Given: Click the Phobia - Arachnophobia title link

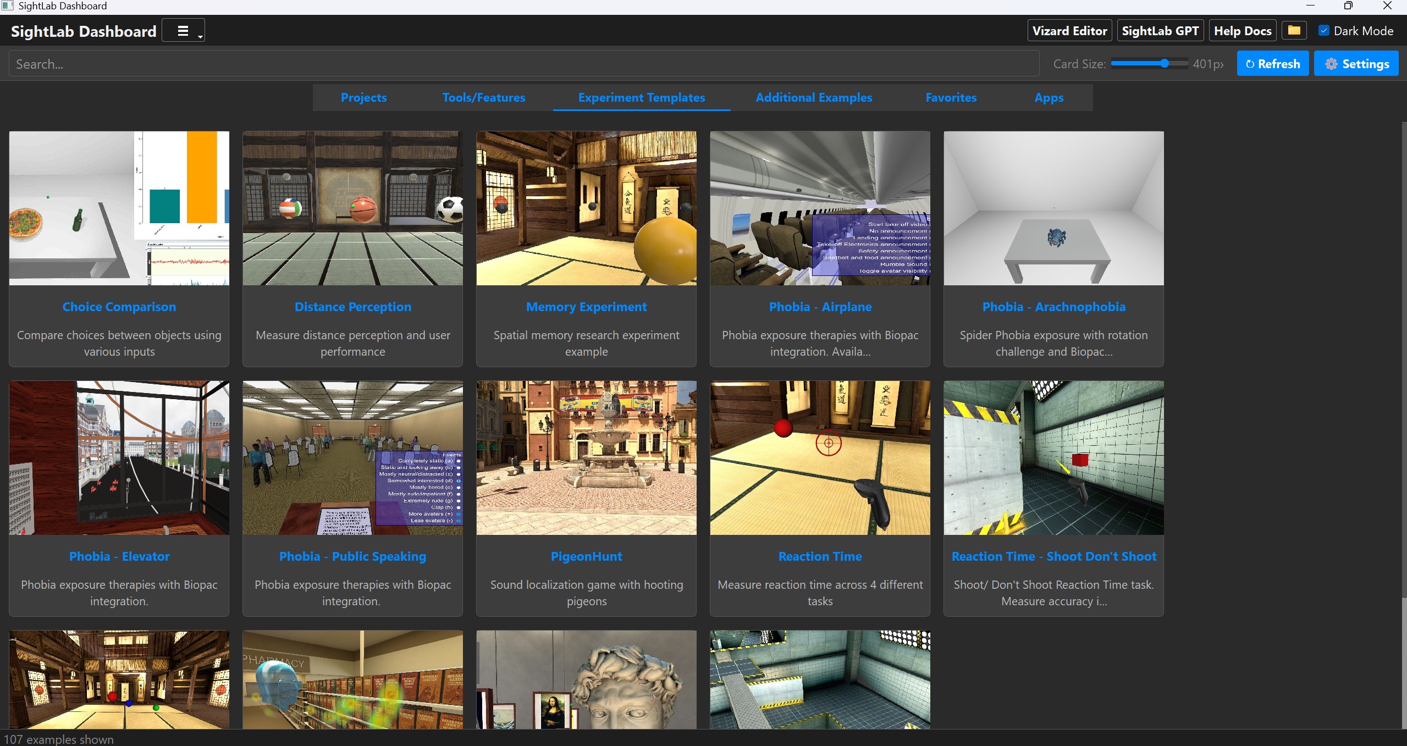Looking at the screenshot, I should point(1053,307).
